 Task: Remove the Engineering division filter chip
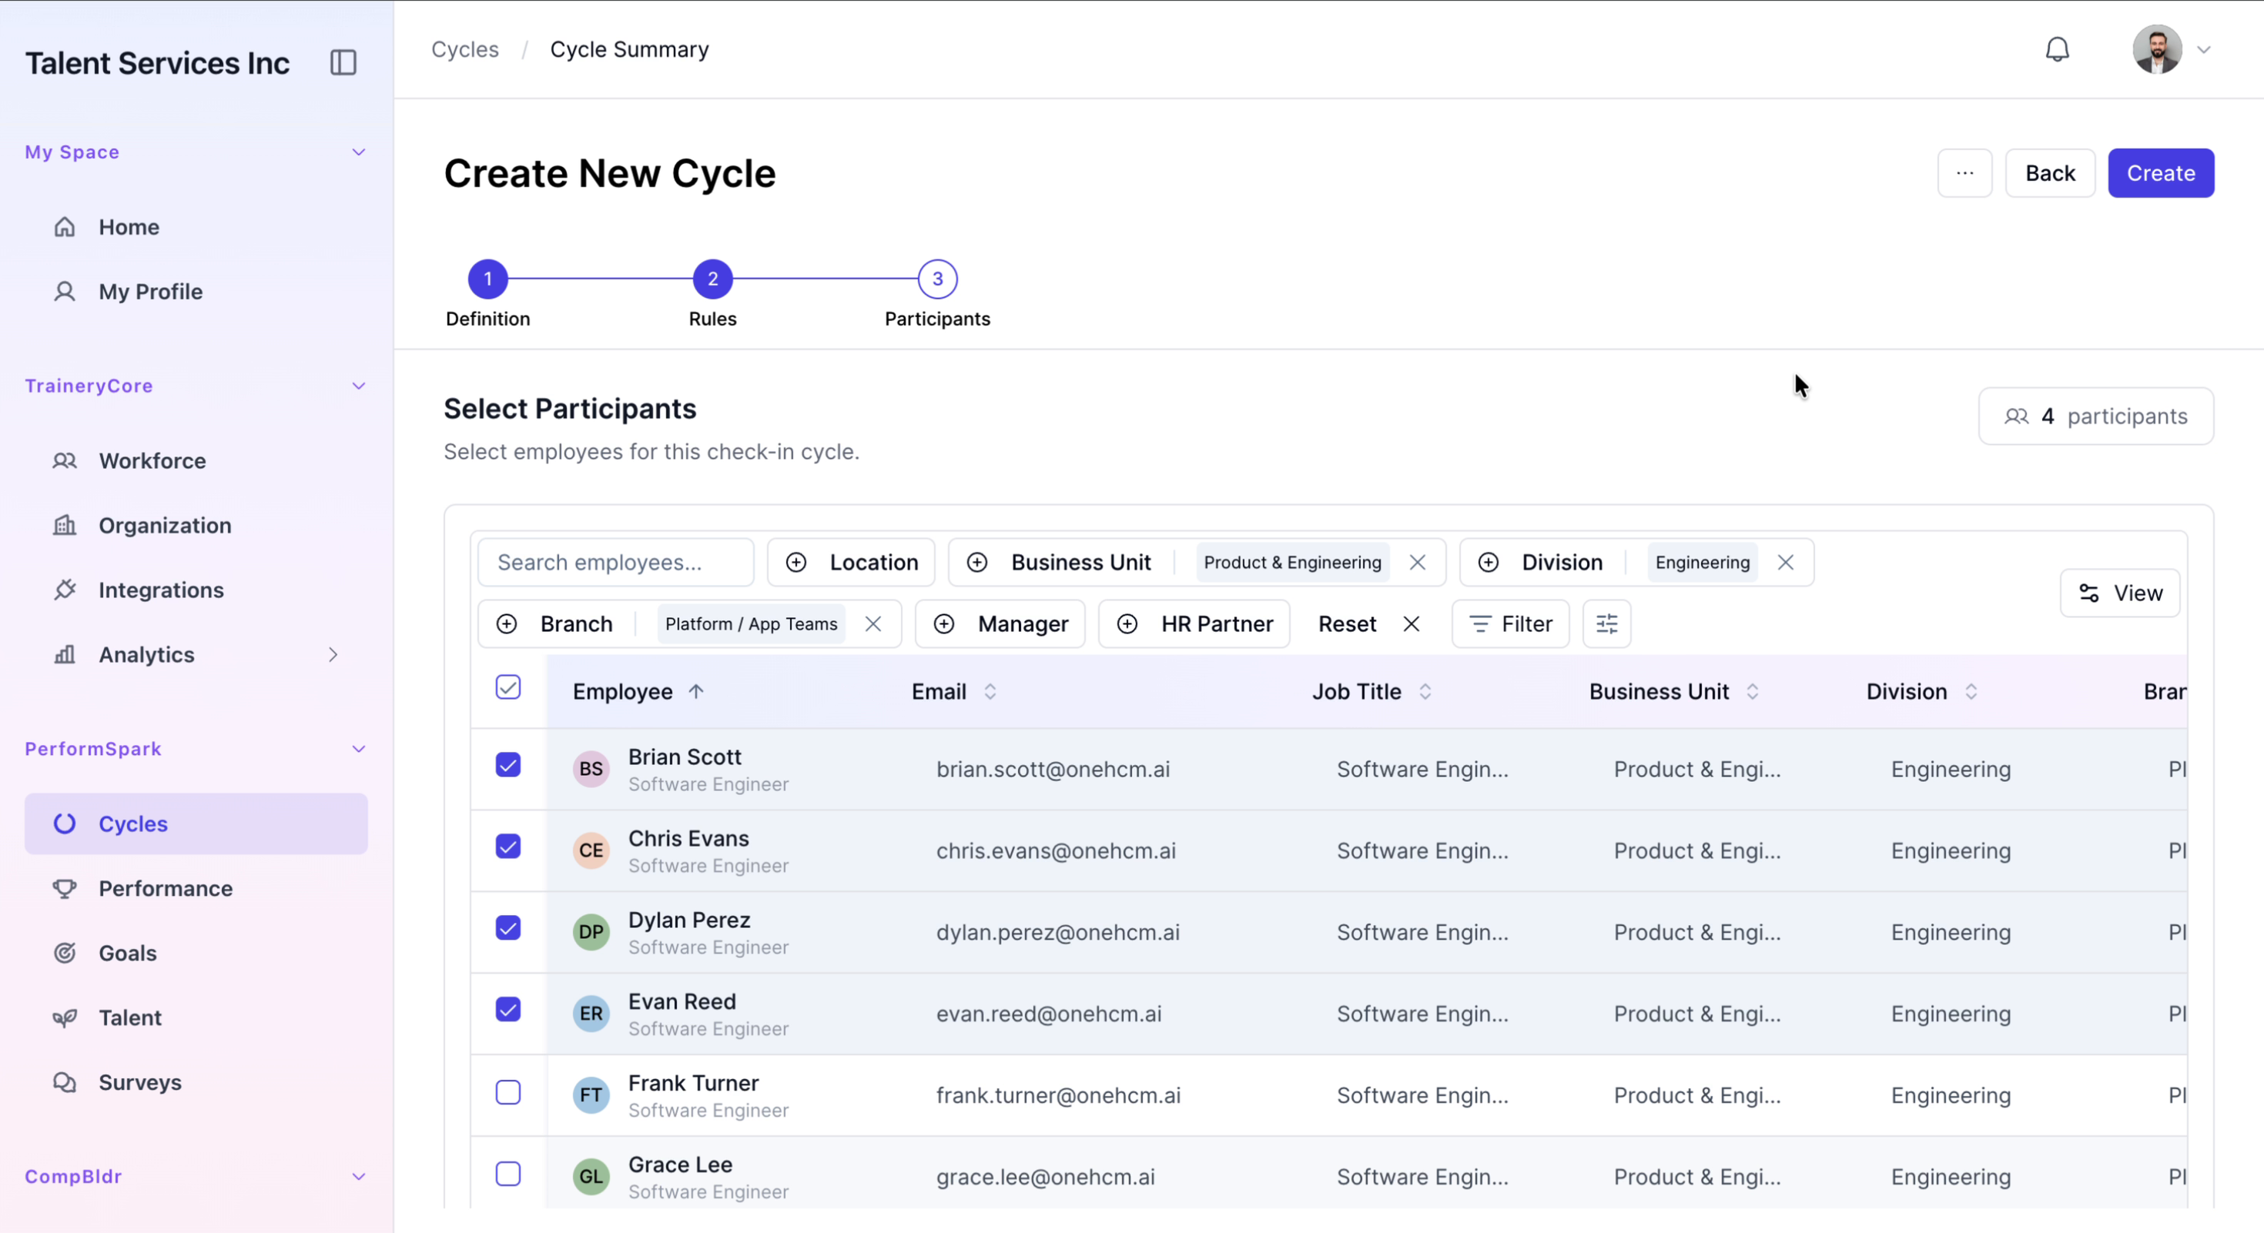coord(1785,562)
